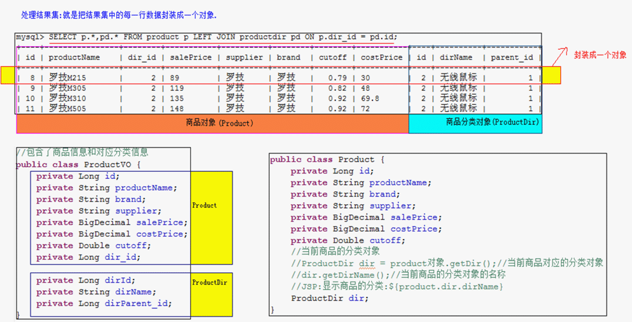Viewport: 632px width, 322px height.
Task: Click the public class ProductVO declaration
Action: click(x=79, y=165)
